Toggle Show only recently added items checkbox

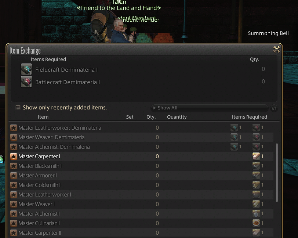tap(18, 108)
